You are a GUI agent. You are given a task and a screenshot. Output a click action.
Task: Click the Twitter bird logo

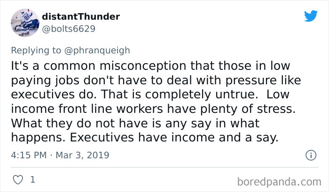click(x=310, y=15)
